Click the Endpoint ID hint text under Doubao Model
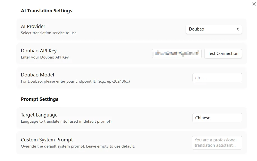This screenshot has height=161, width=257. [x=75, y=81]
